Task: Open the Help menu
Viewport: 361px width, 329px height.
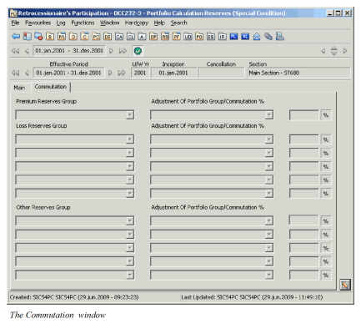Action: point(159,23)
